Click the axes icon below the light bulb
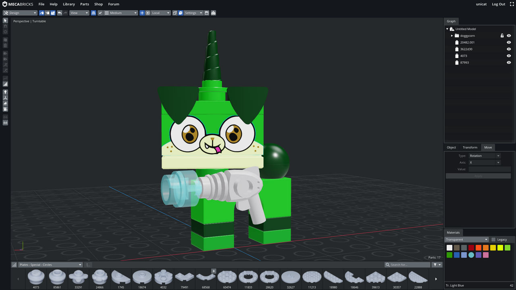Viewport: 516px width, 290px height. 5,98
